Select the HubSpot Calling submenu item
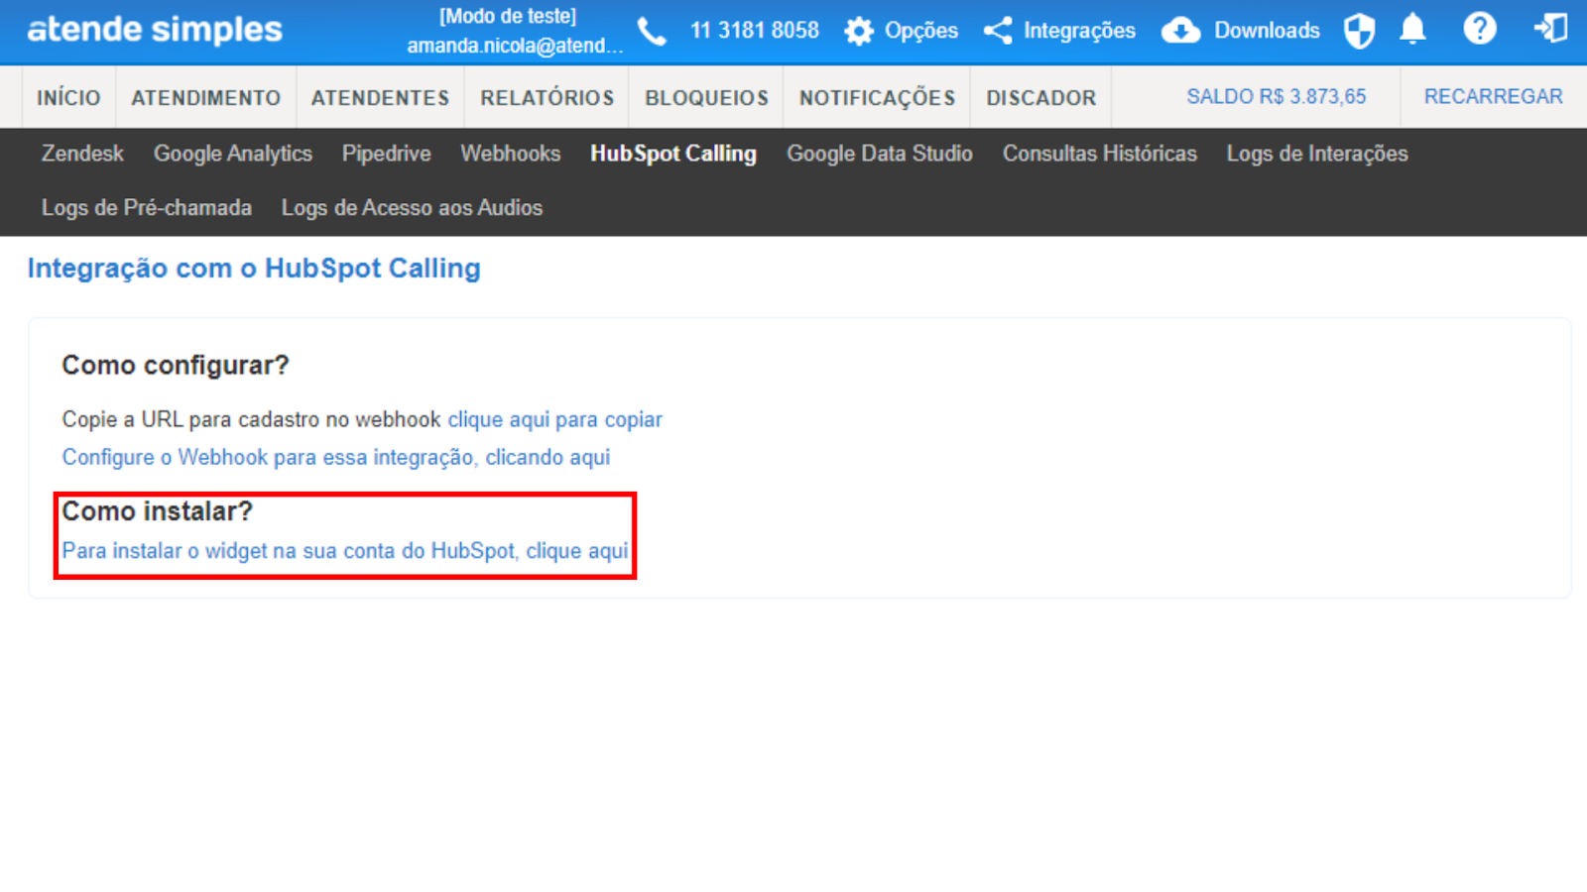Image resolution: width=1587 pixels, height=892 pixels. coord(673,154)
